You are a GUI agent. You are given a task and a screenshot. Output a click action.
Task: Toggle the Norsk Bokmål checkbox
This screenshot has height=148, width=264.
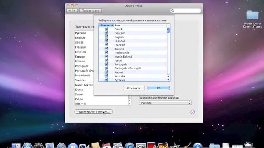[x=106, y=56]
